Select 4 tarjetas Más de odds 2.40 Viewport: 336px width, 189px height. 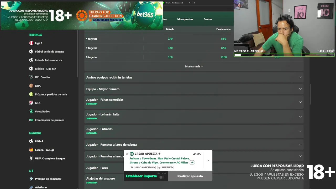170,39
